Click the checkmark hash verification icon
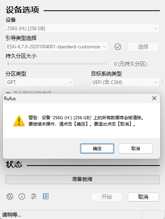165x219 pixels. [118, 47]
